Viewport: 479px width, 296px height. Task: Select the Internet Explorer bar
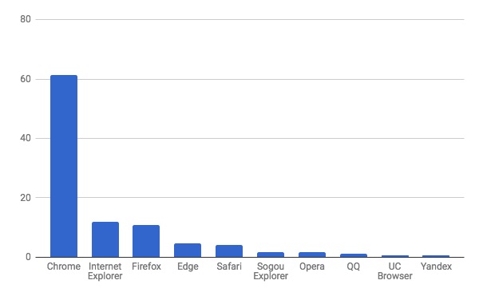point(105,239)
